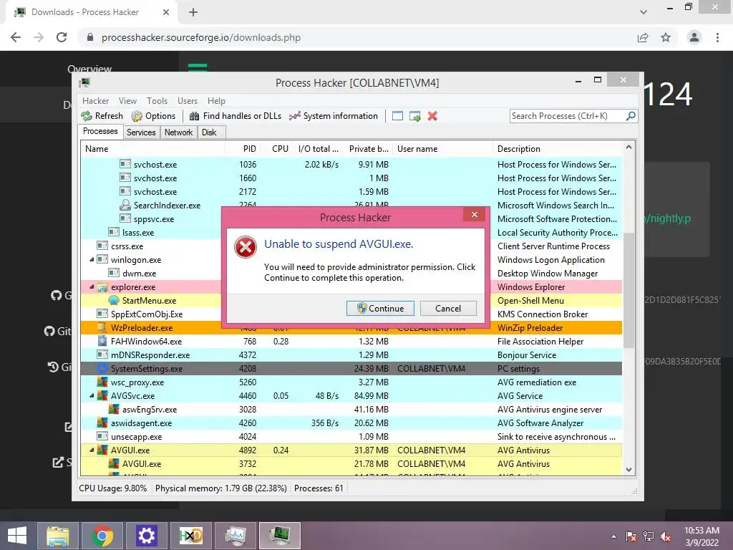Screen dimensions: 733x550
Task: Click the SystemSettings.exe gear icon
Action: [102, 369]
